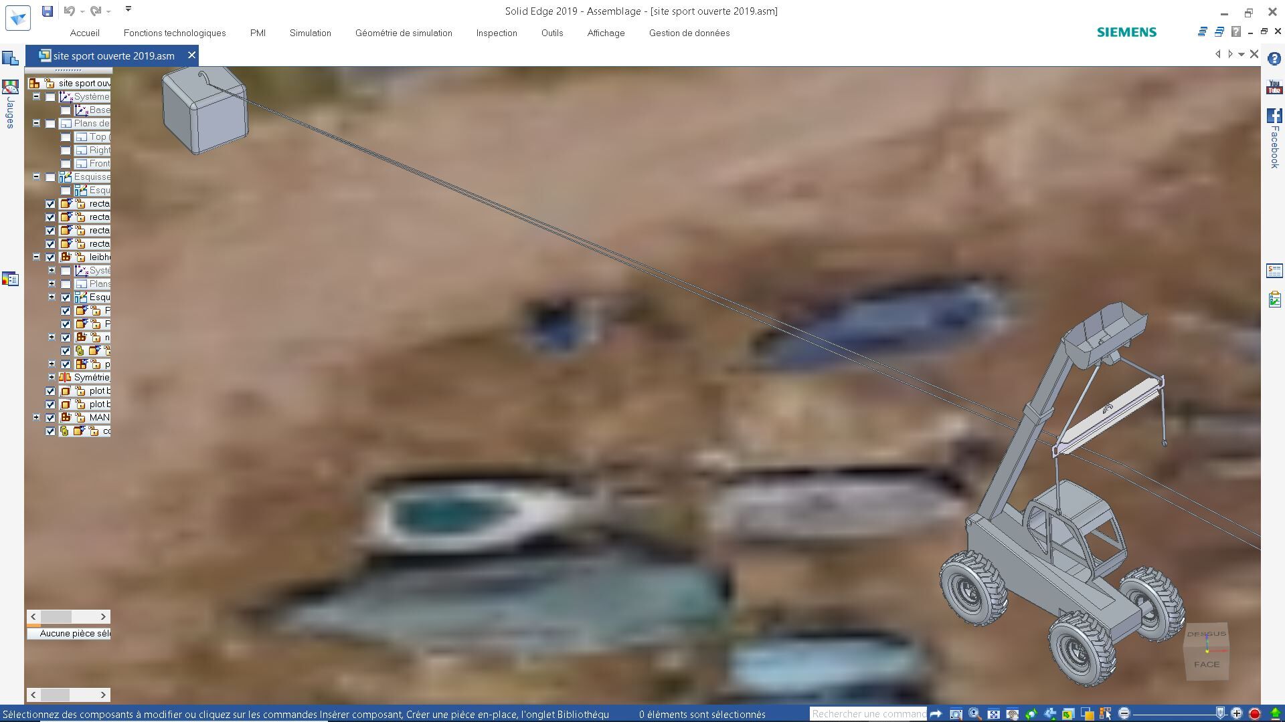Screen dimensions: 1285x722
Task: Start recording with the red record button
Action: point(1255,713)
